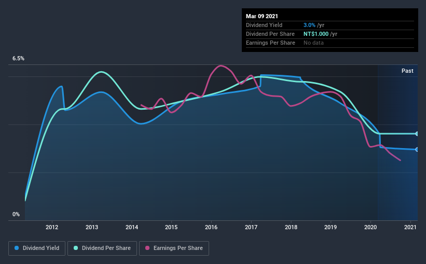
Task: Click the 2014 x-axis label
Action: click(132, 227)
